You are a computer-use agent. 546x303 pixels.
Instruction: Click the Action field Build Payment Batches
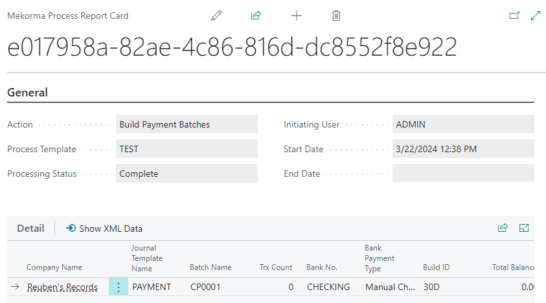187,124
